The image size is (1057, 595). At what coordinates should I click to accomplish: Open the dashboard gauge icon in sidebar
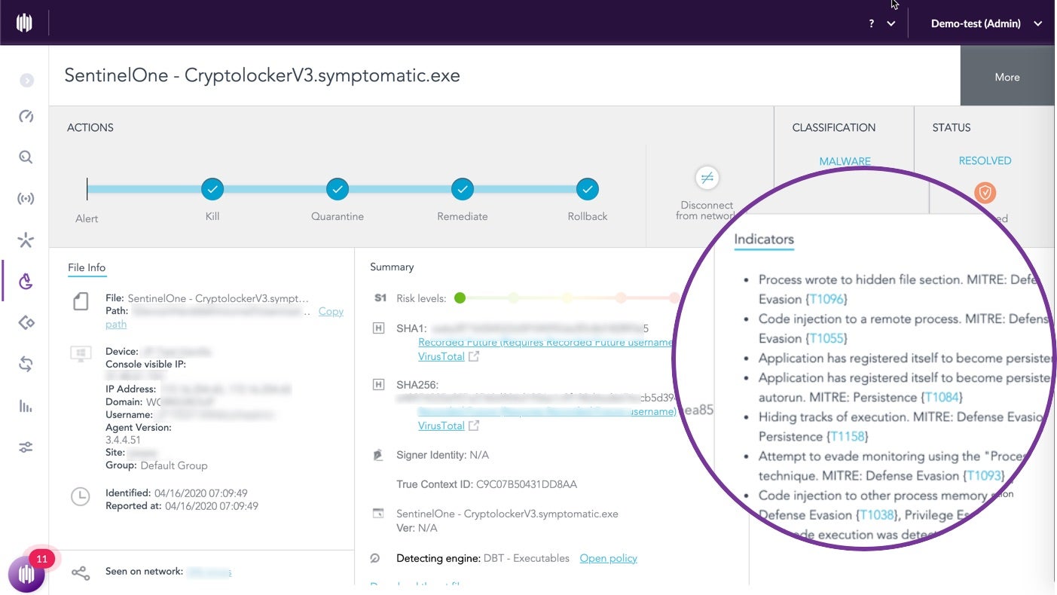tap(26, 116)
